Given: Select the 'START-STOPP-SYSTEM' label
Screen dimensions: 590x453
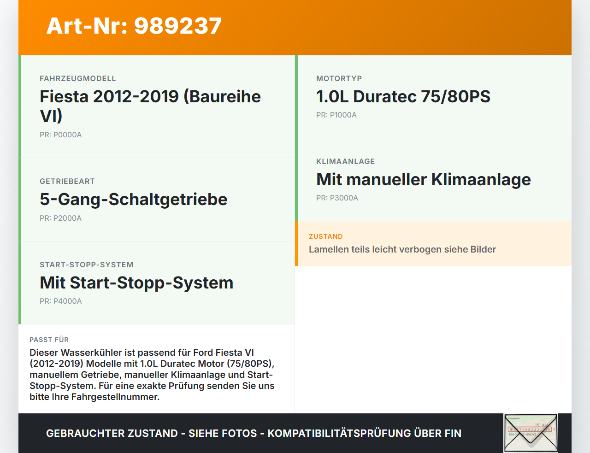Looking at the screenshot, I should pyautogui.click(x=87, y=265).
